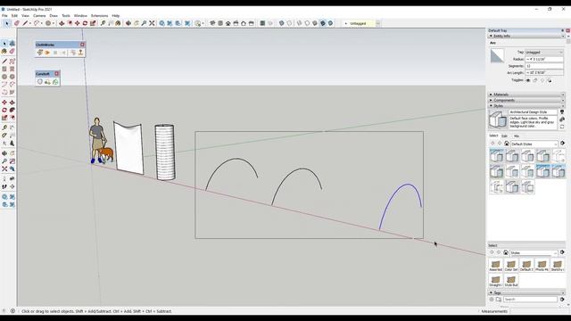Viewport: 571px width, 321px height.
Task: Open the Line tool dropdown arrow
Action: pyautogui.click(x=29, y=23)
